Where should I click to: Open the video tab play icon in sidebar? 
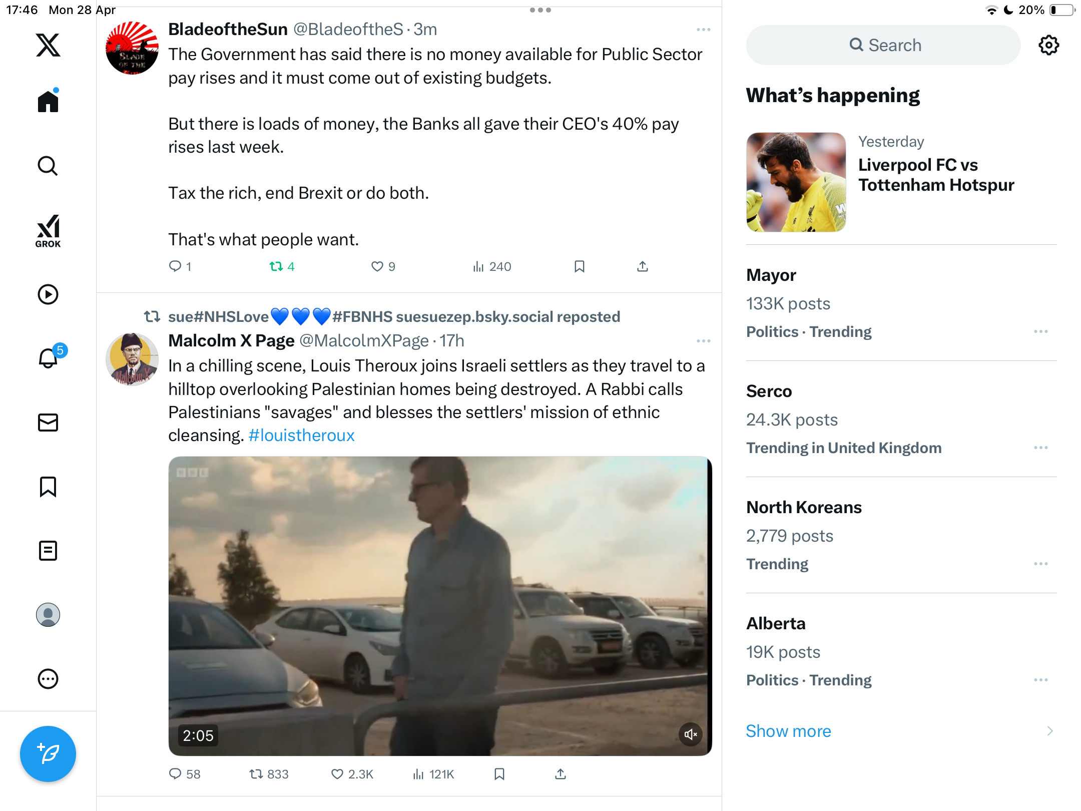click(48, 294)
